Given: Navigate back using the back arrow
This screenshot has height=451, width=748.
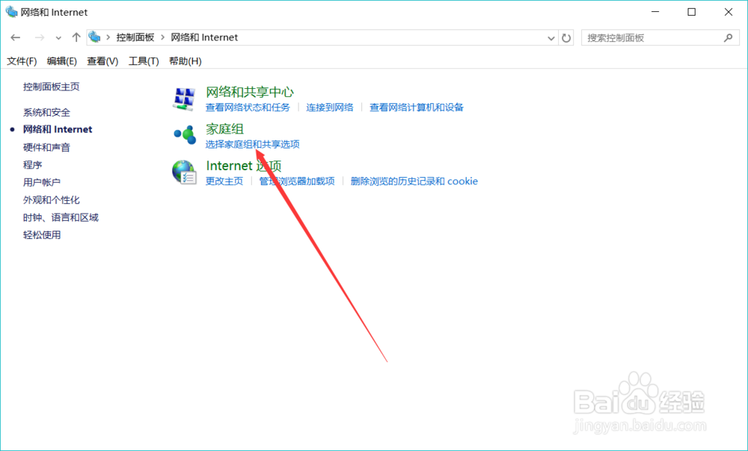Looking at the screenshot, I should coord(15,37).
